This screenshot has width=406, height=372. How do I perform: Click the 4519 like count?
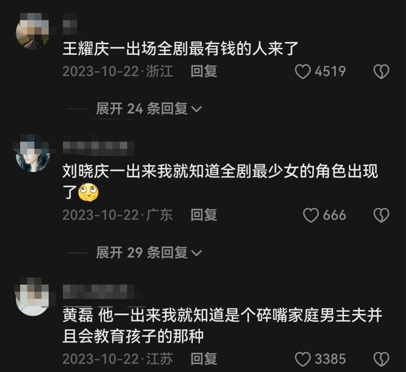330,72
